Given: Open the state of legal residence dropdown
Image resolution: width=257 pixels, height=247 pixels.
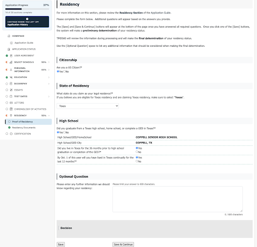Looking at the screenshot, I should pos(88,106).
